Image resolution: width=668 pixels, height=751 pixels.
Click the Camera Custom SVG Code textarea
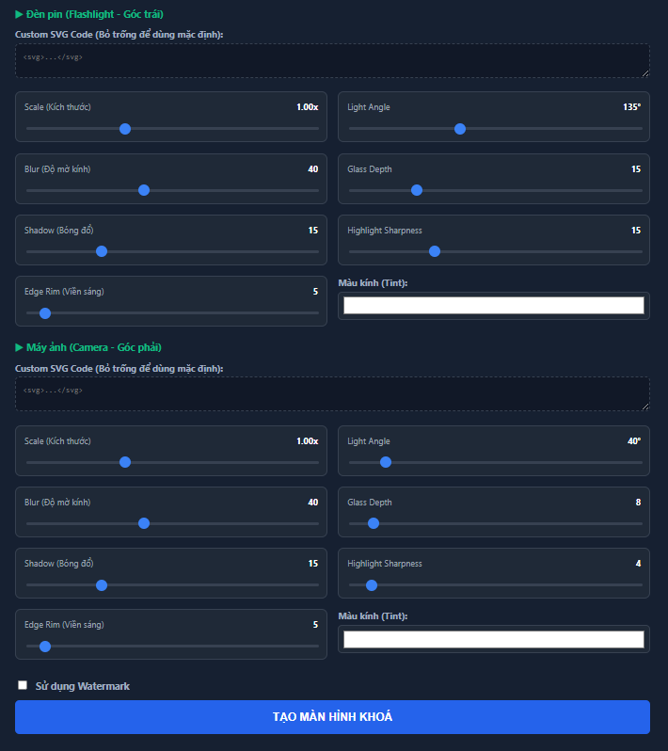pos(331,393)
